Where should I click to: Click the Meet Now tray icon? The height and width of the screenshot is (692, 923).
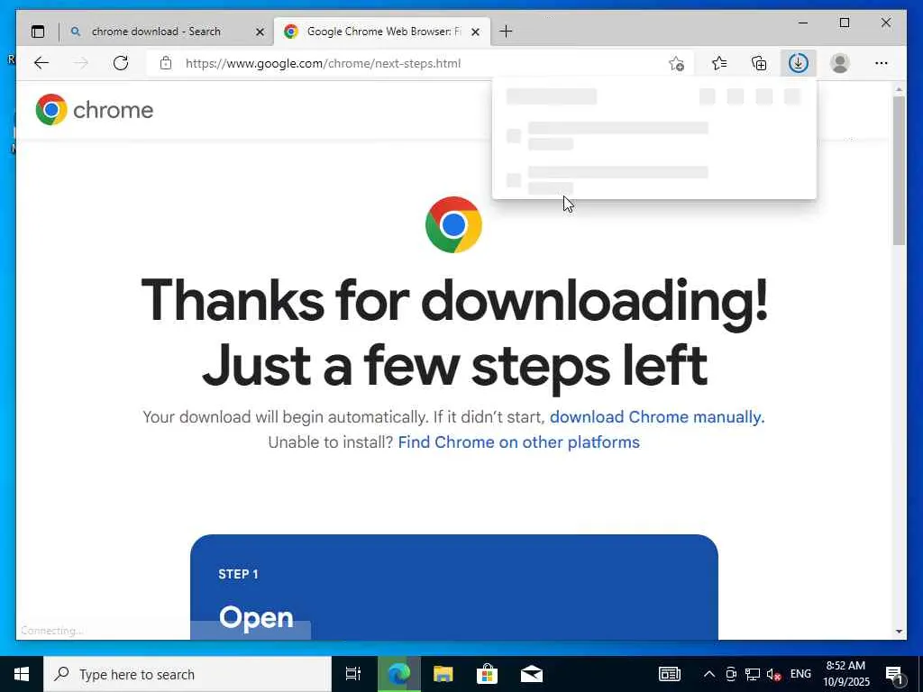(x=730, y=674)
